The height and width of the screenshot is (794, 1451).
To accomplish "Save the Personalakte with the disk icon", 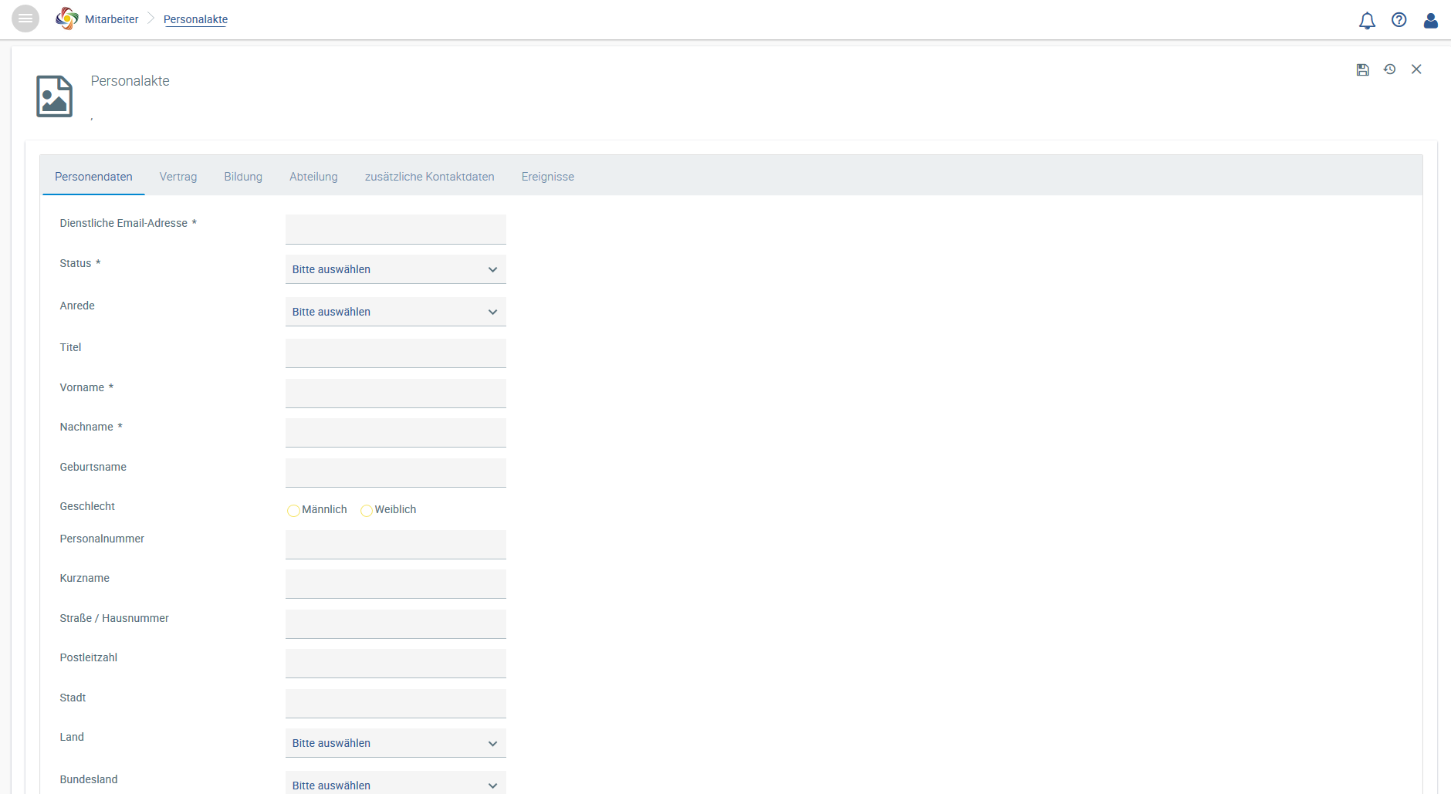I will pos(1362,69).
